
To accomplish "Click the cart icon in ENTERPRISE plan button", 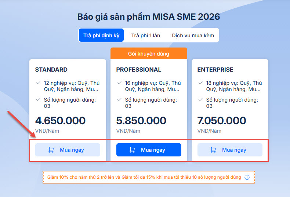I will coord(213,150).
